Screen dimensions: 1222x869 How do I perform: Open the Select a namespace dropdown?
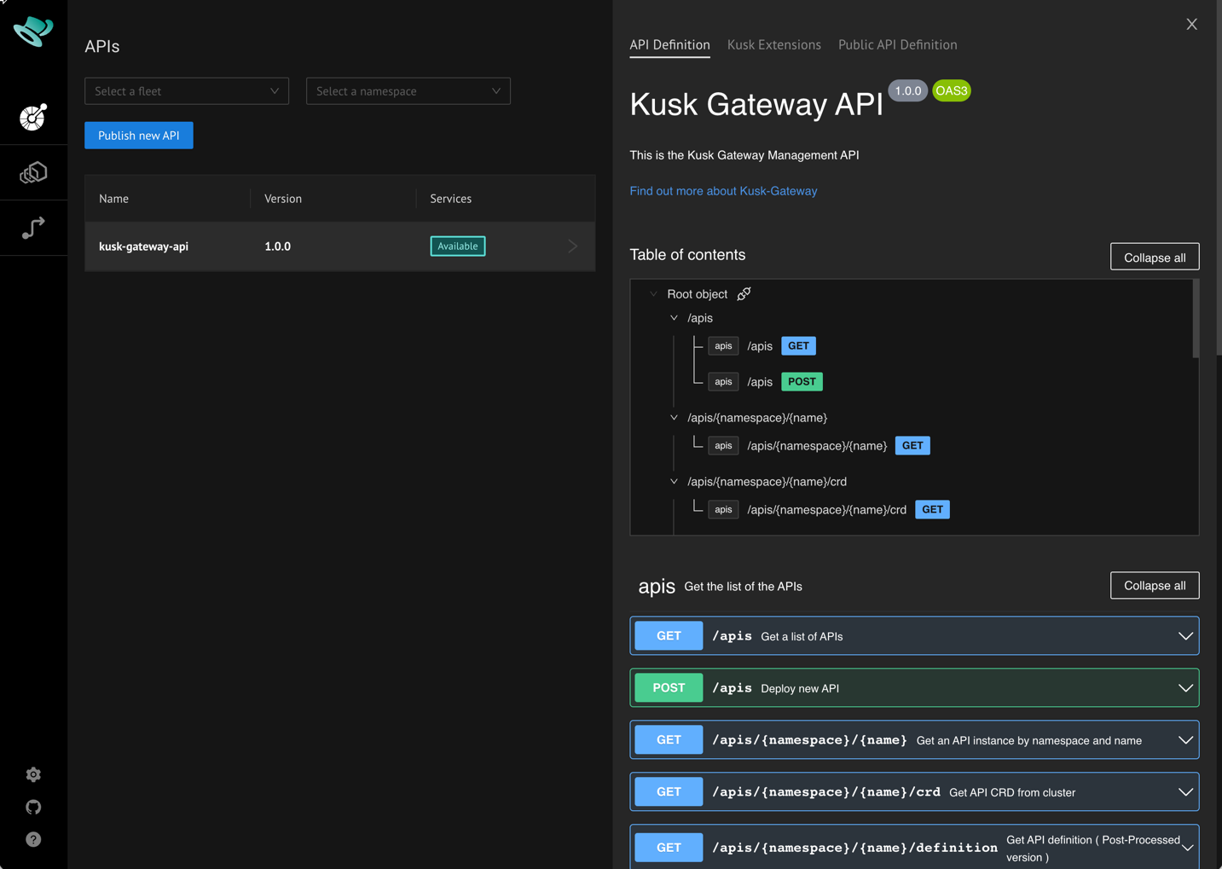[408, 91]
